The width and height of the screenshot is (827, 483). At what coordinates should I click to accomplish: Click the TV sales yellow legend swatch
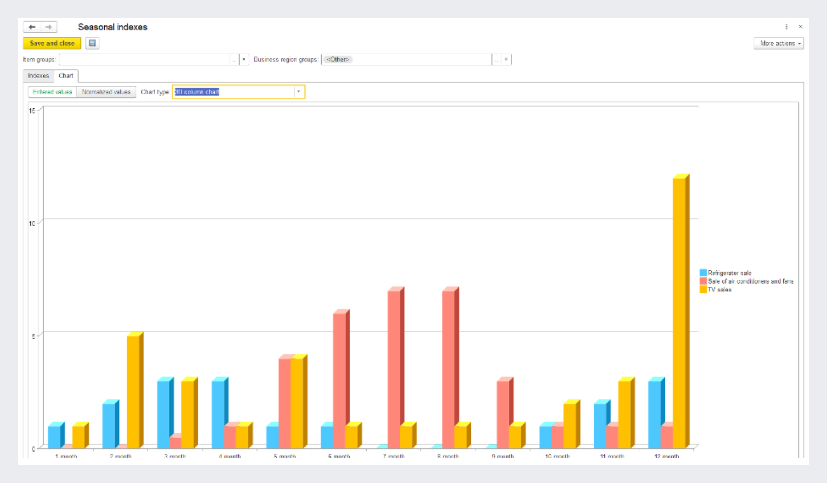(703, 289)
